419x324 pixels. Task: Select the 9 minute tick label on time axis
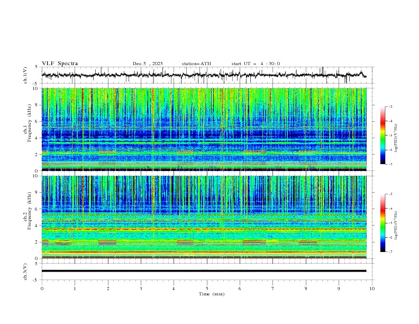pyautogui.click(x=339, y=289)
